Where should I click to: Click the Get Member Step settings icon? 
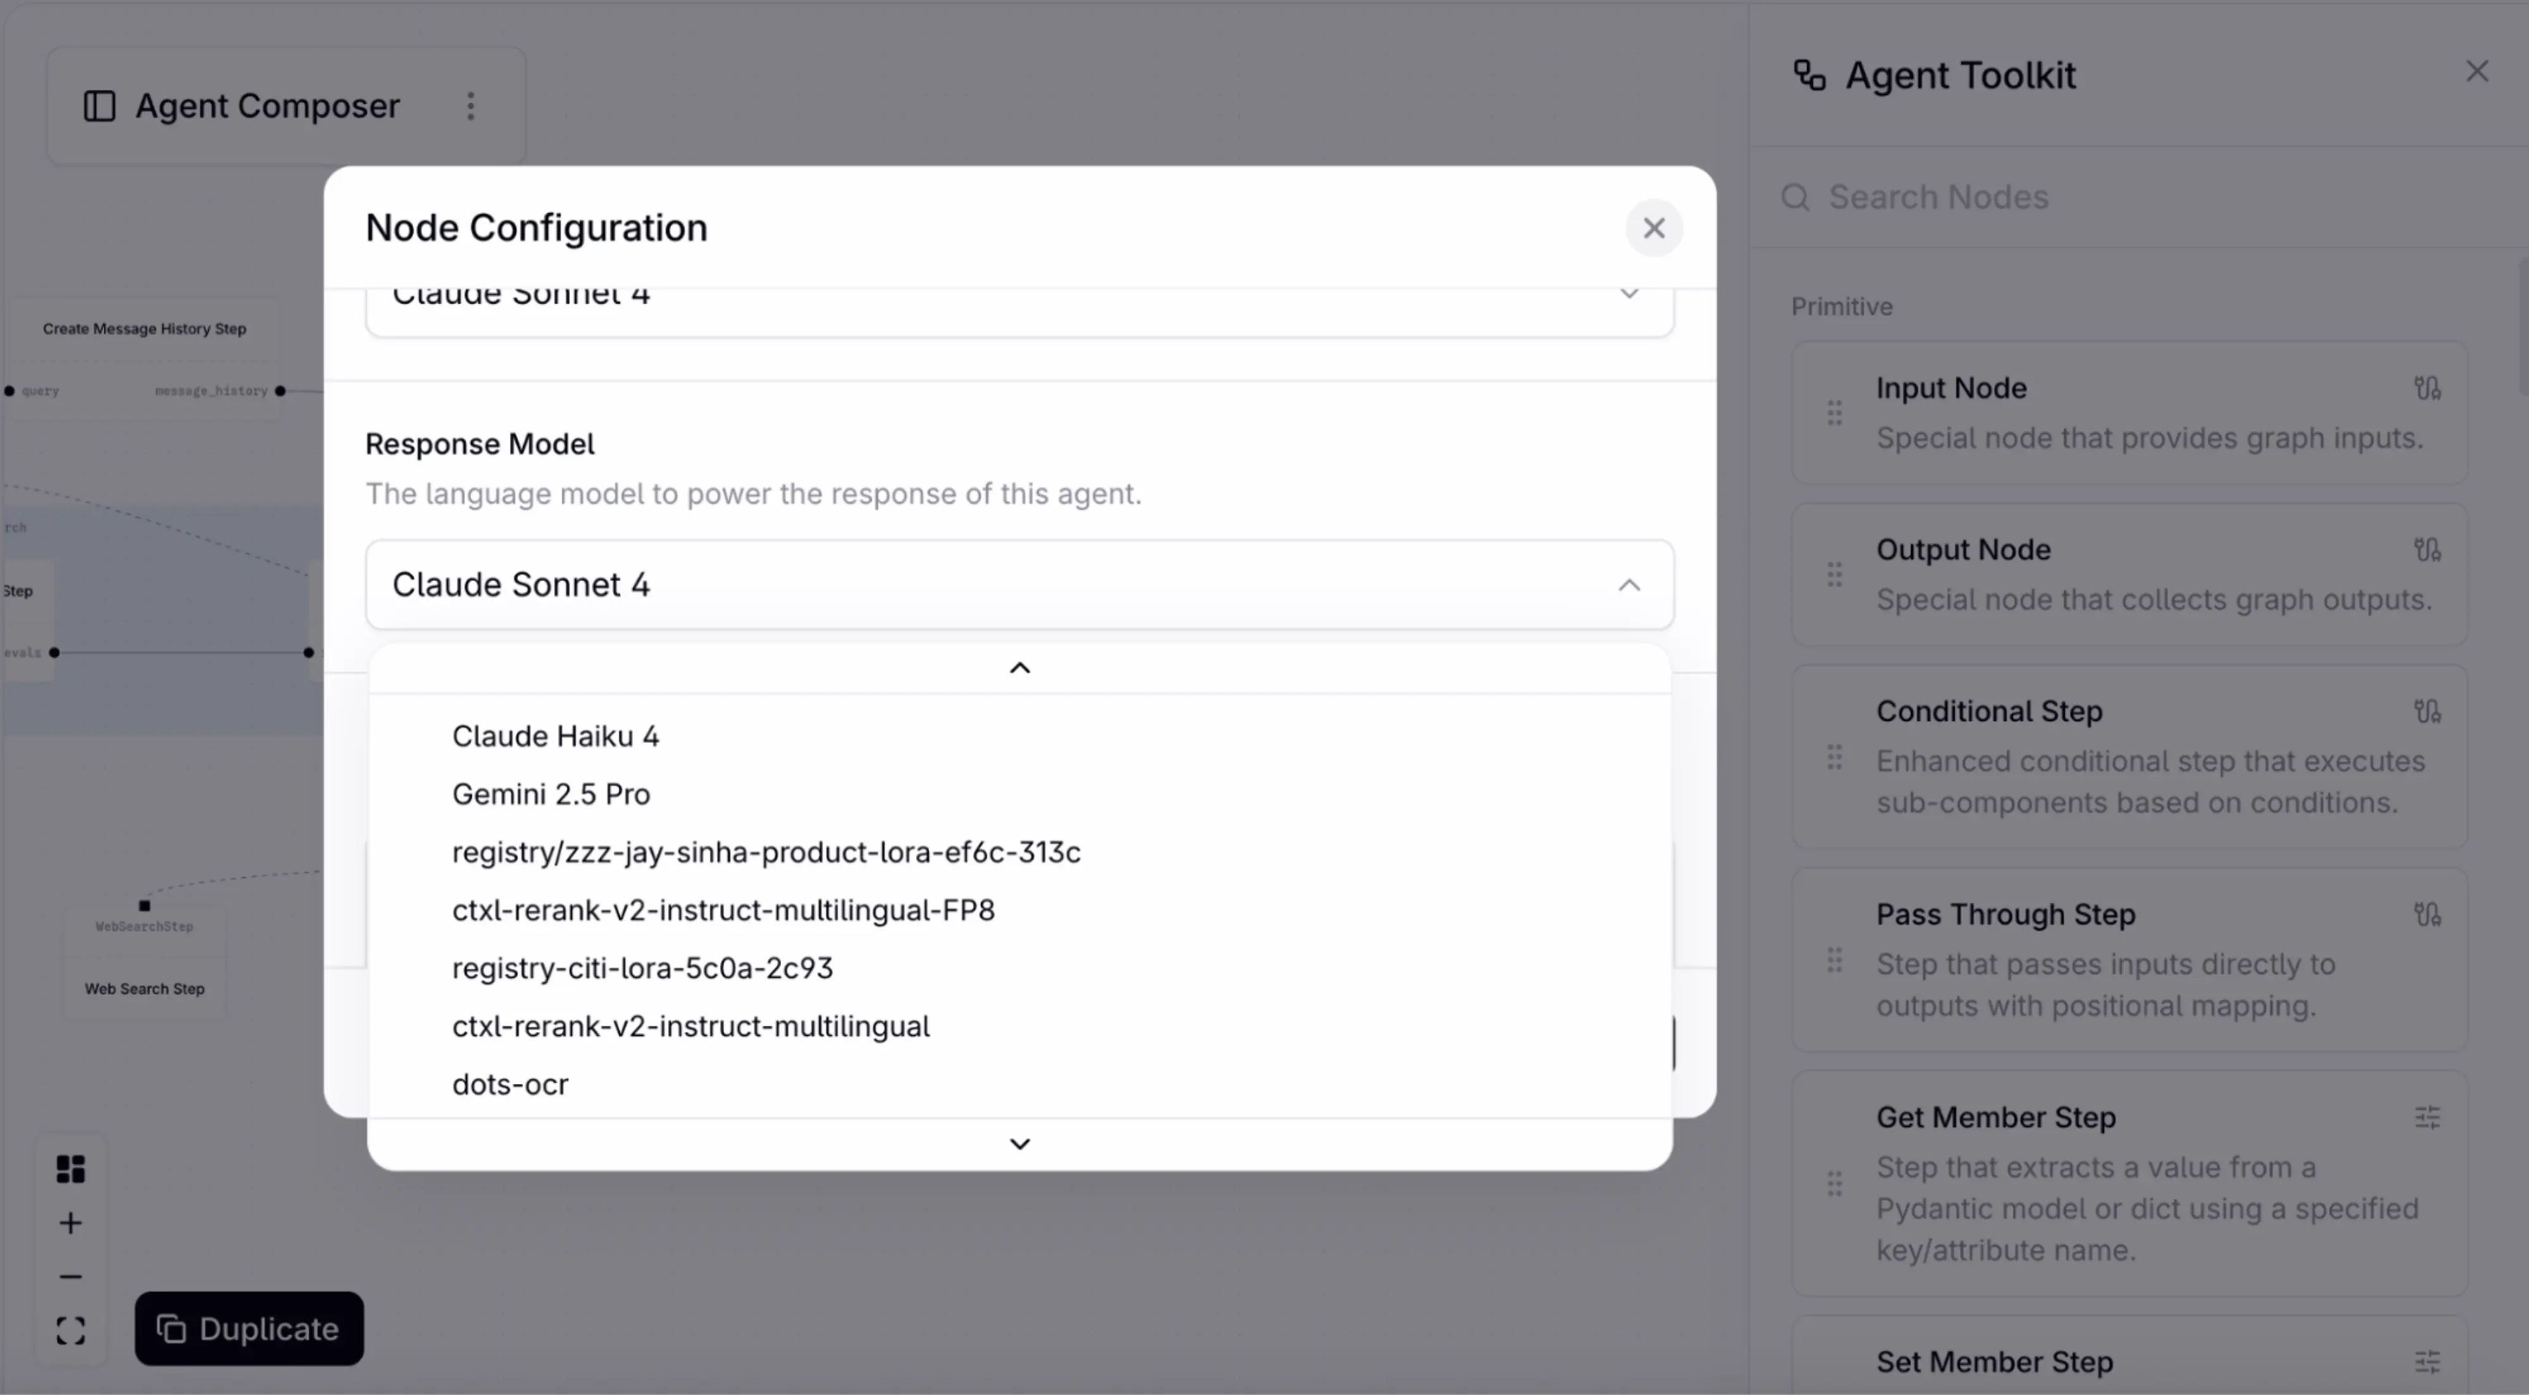[2427, 1117]
